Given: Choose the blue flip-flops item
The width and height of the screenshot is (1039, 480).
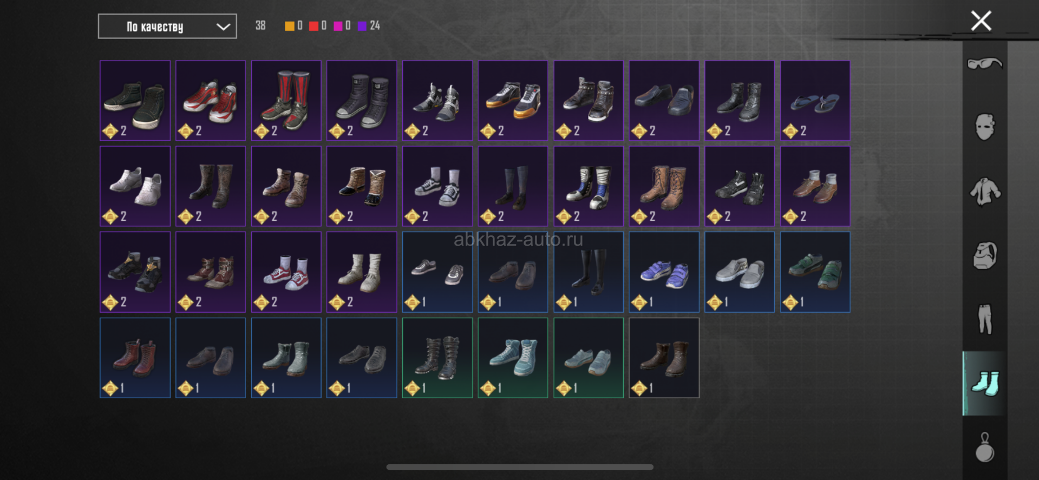Looking at the screenshot, I should pyautogui.click(x=815, y=101).
